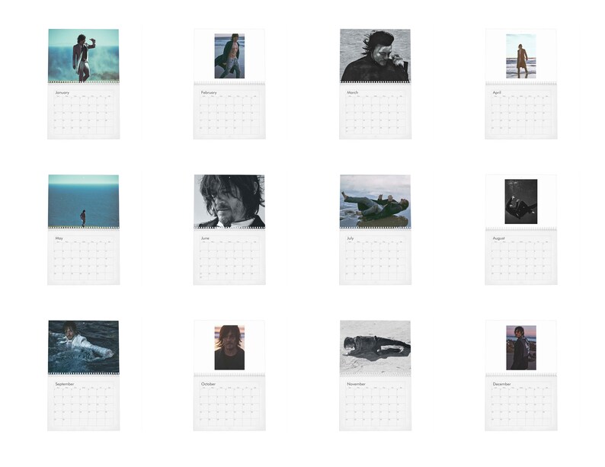Select the May date grid

(x=84, y=261)
